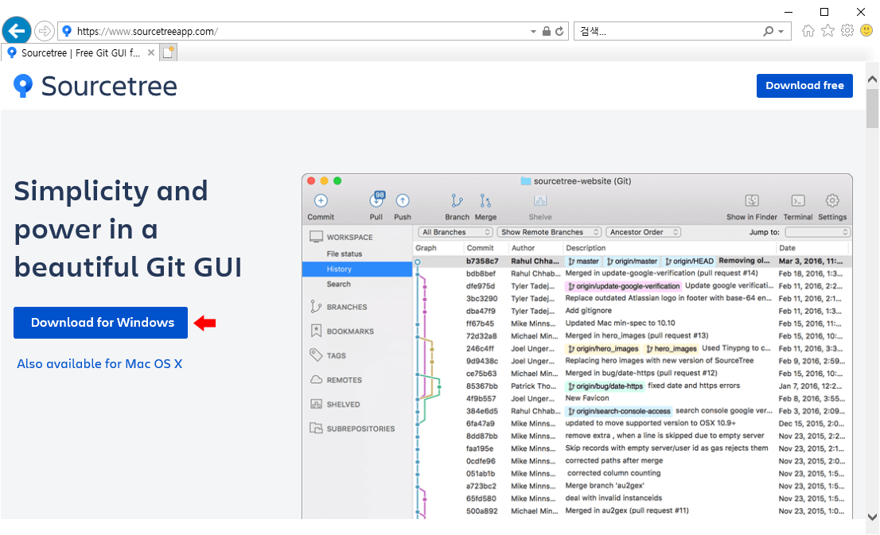
Task: Click the origin/bug/date-https branch label
Action: pos(605,386)
